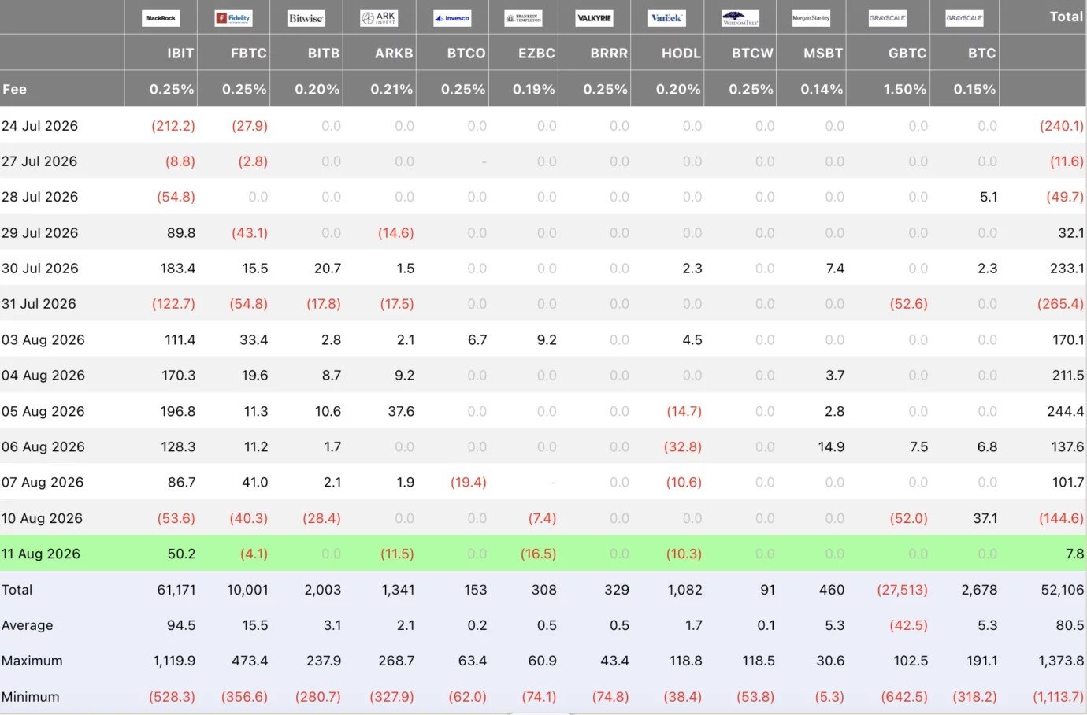Viewport: 1087px width, 715px height.
Task: Select the 37.6 ARKB value
Action: point(401,411)
